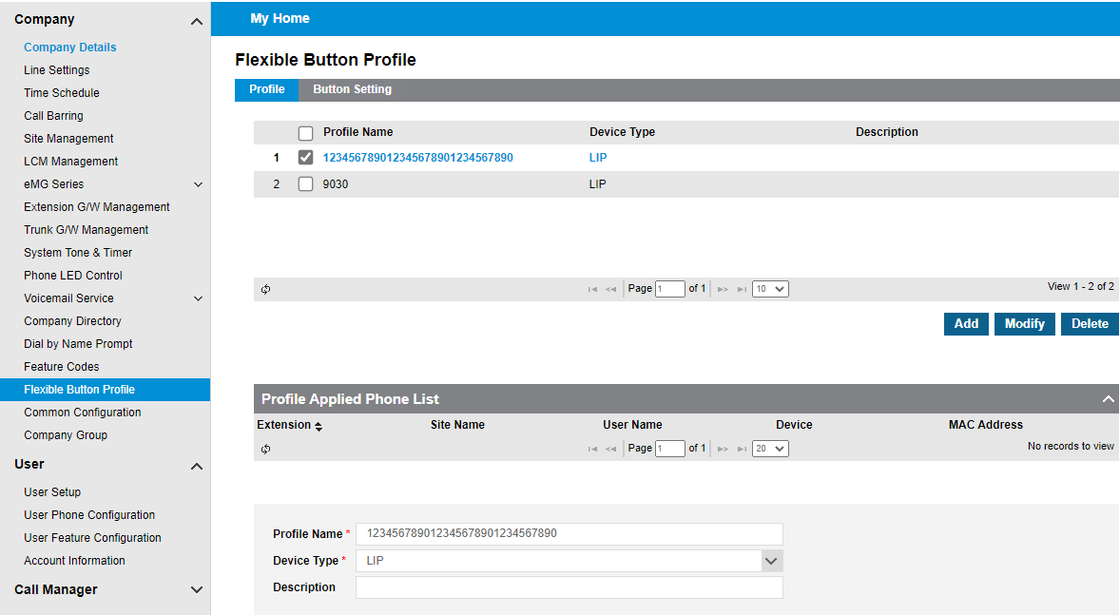Go to next page of profile grid

click(723, 289)
